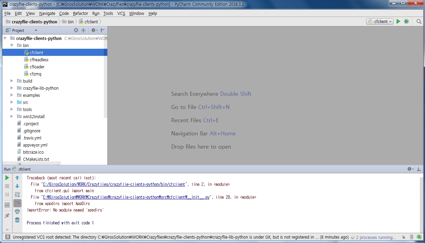The height and width of the screenshot is (243, 425).
Task: Open Search Everywhere magnifier icon
Action: pyautogui.click(x=419, y=21)
